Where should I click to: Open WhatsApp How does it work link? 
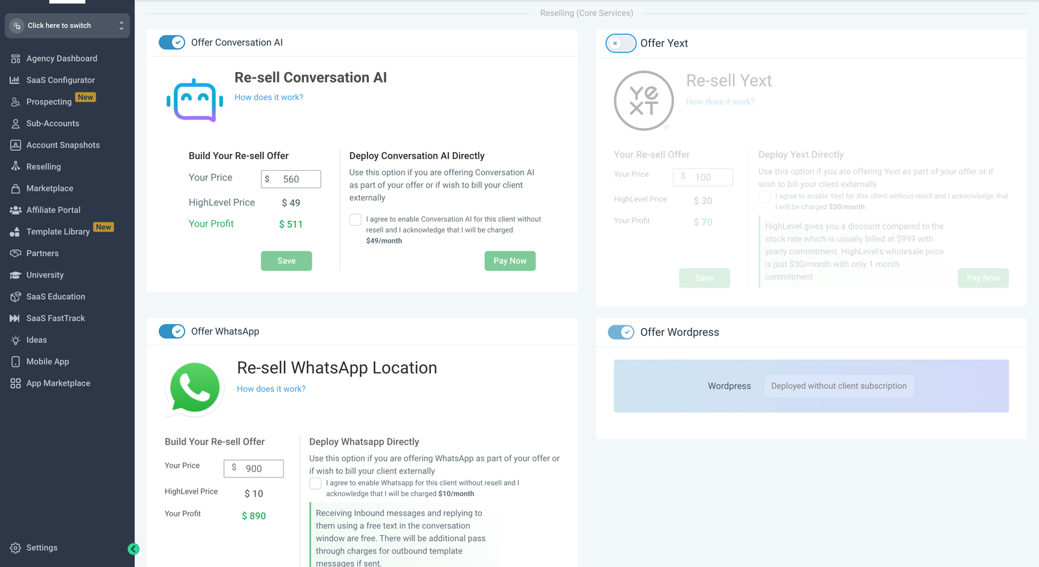pos(271,388)
